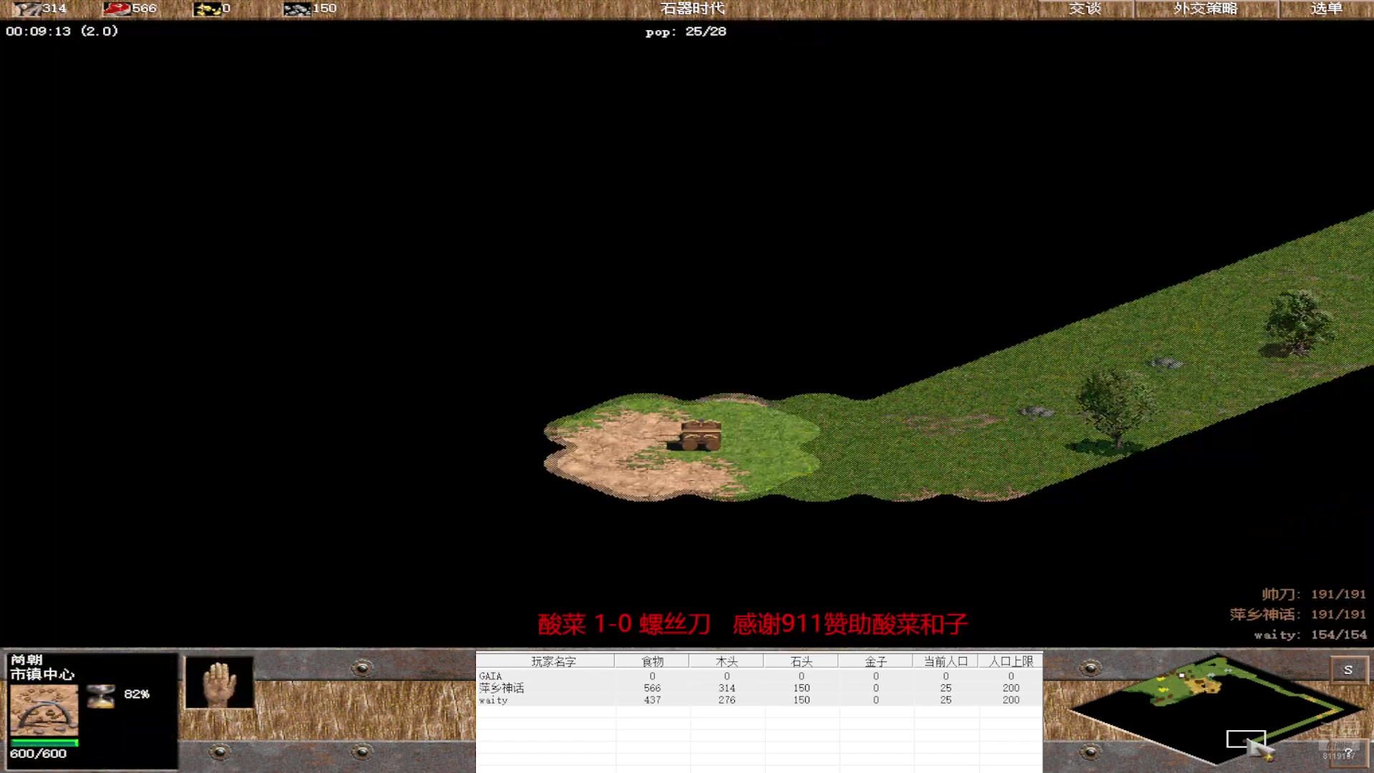
Task: Select the trade cart unit on the dirt
Action: [700, 435]
